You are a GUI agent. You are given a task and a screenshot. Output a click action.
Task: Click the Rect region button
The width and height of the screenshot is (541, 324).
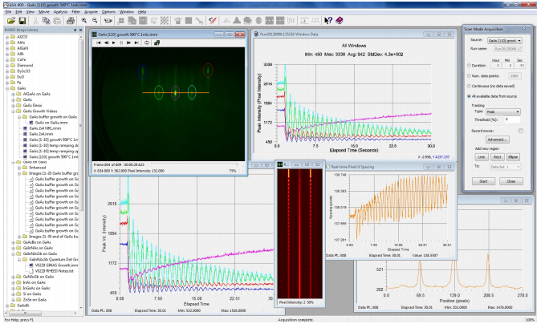coord(497,157)
